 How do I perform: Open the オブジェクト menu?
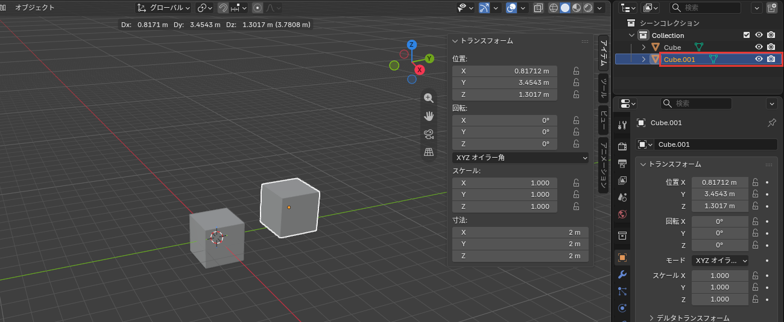click(35, 8)
